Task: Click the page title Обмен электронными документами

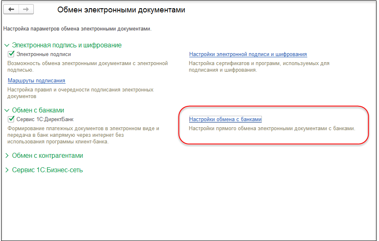Action: [x=121, y=10]
